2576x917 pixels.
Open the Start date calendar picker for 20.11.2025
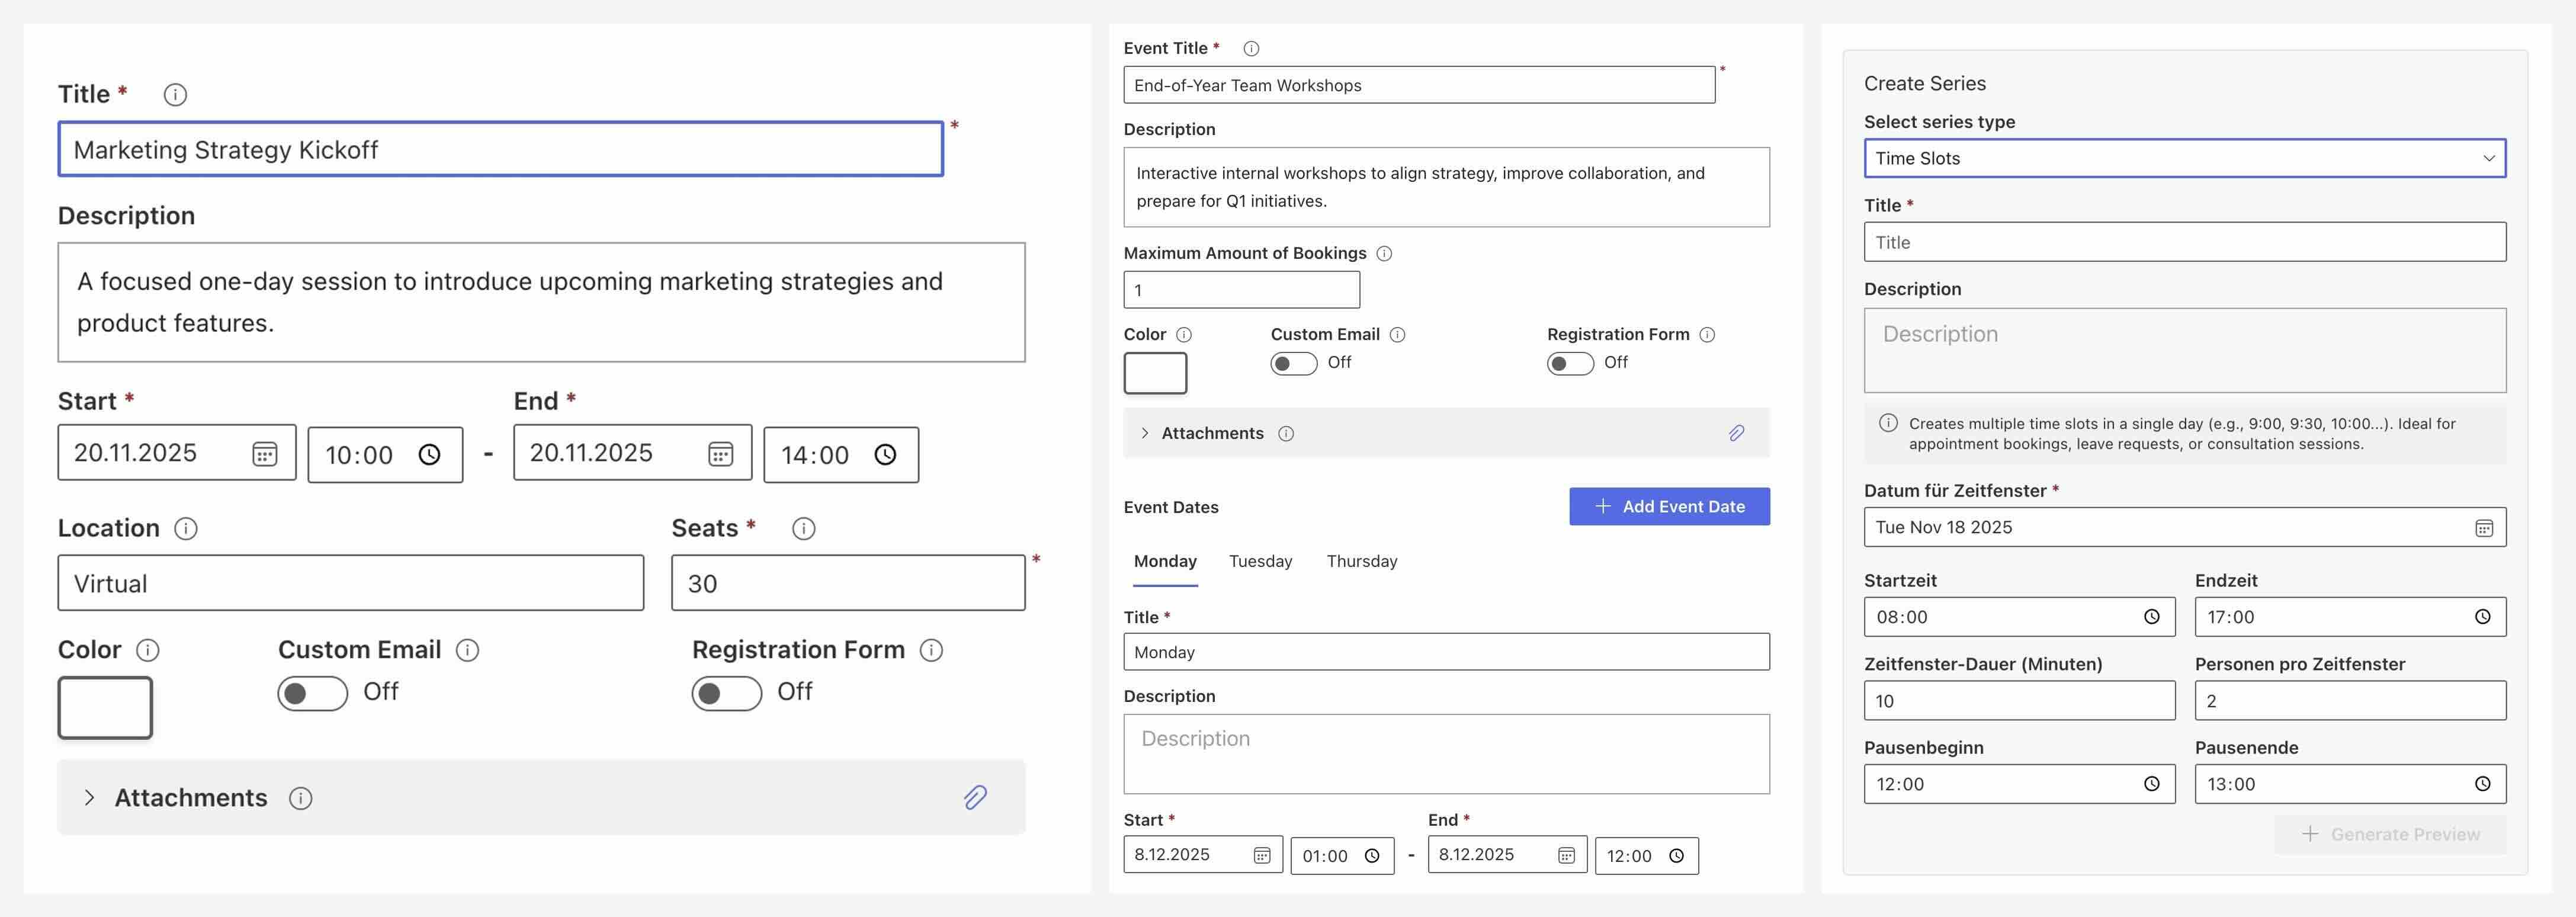point(264,454)
